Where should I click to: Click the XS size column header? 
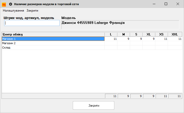162,34
